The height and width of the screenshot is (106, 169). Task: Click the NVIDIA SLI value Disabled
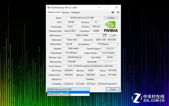pos(90,79)
